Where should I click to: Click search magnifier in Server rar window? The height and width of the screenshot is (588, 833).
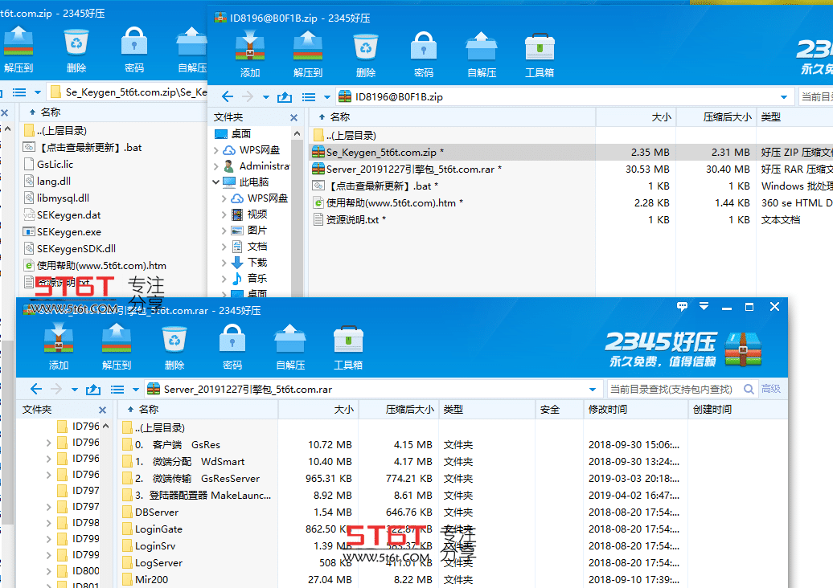click(749, 389)
